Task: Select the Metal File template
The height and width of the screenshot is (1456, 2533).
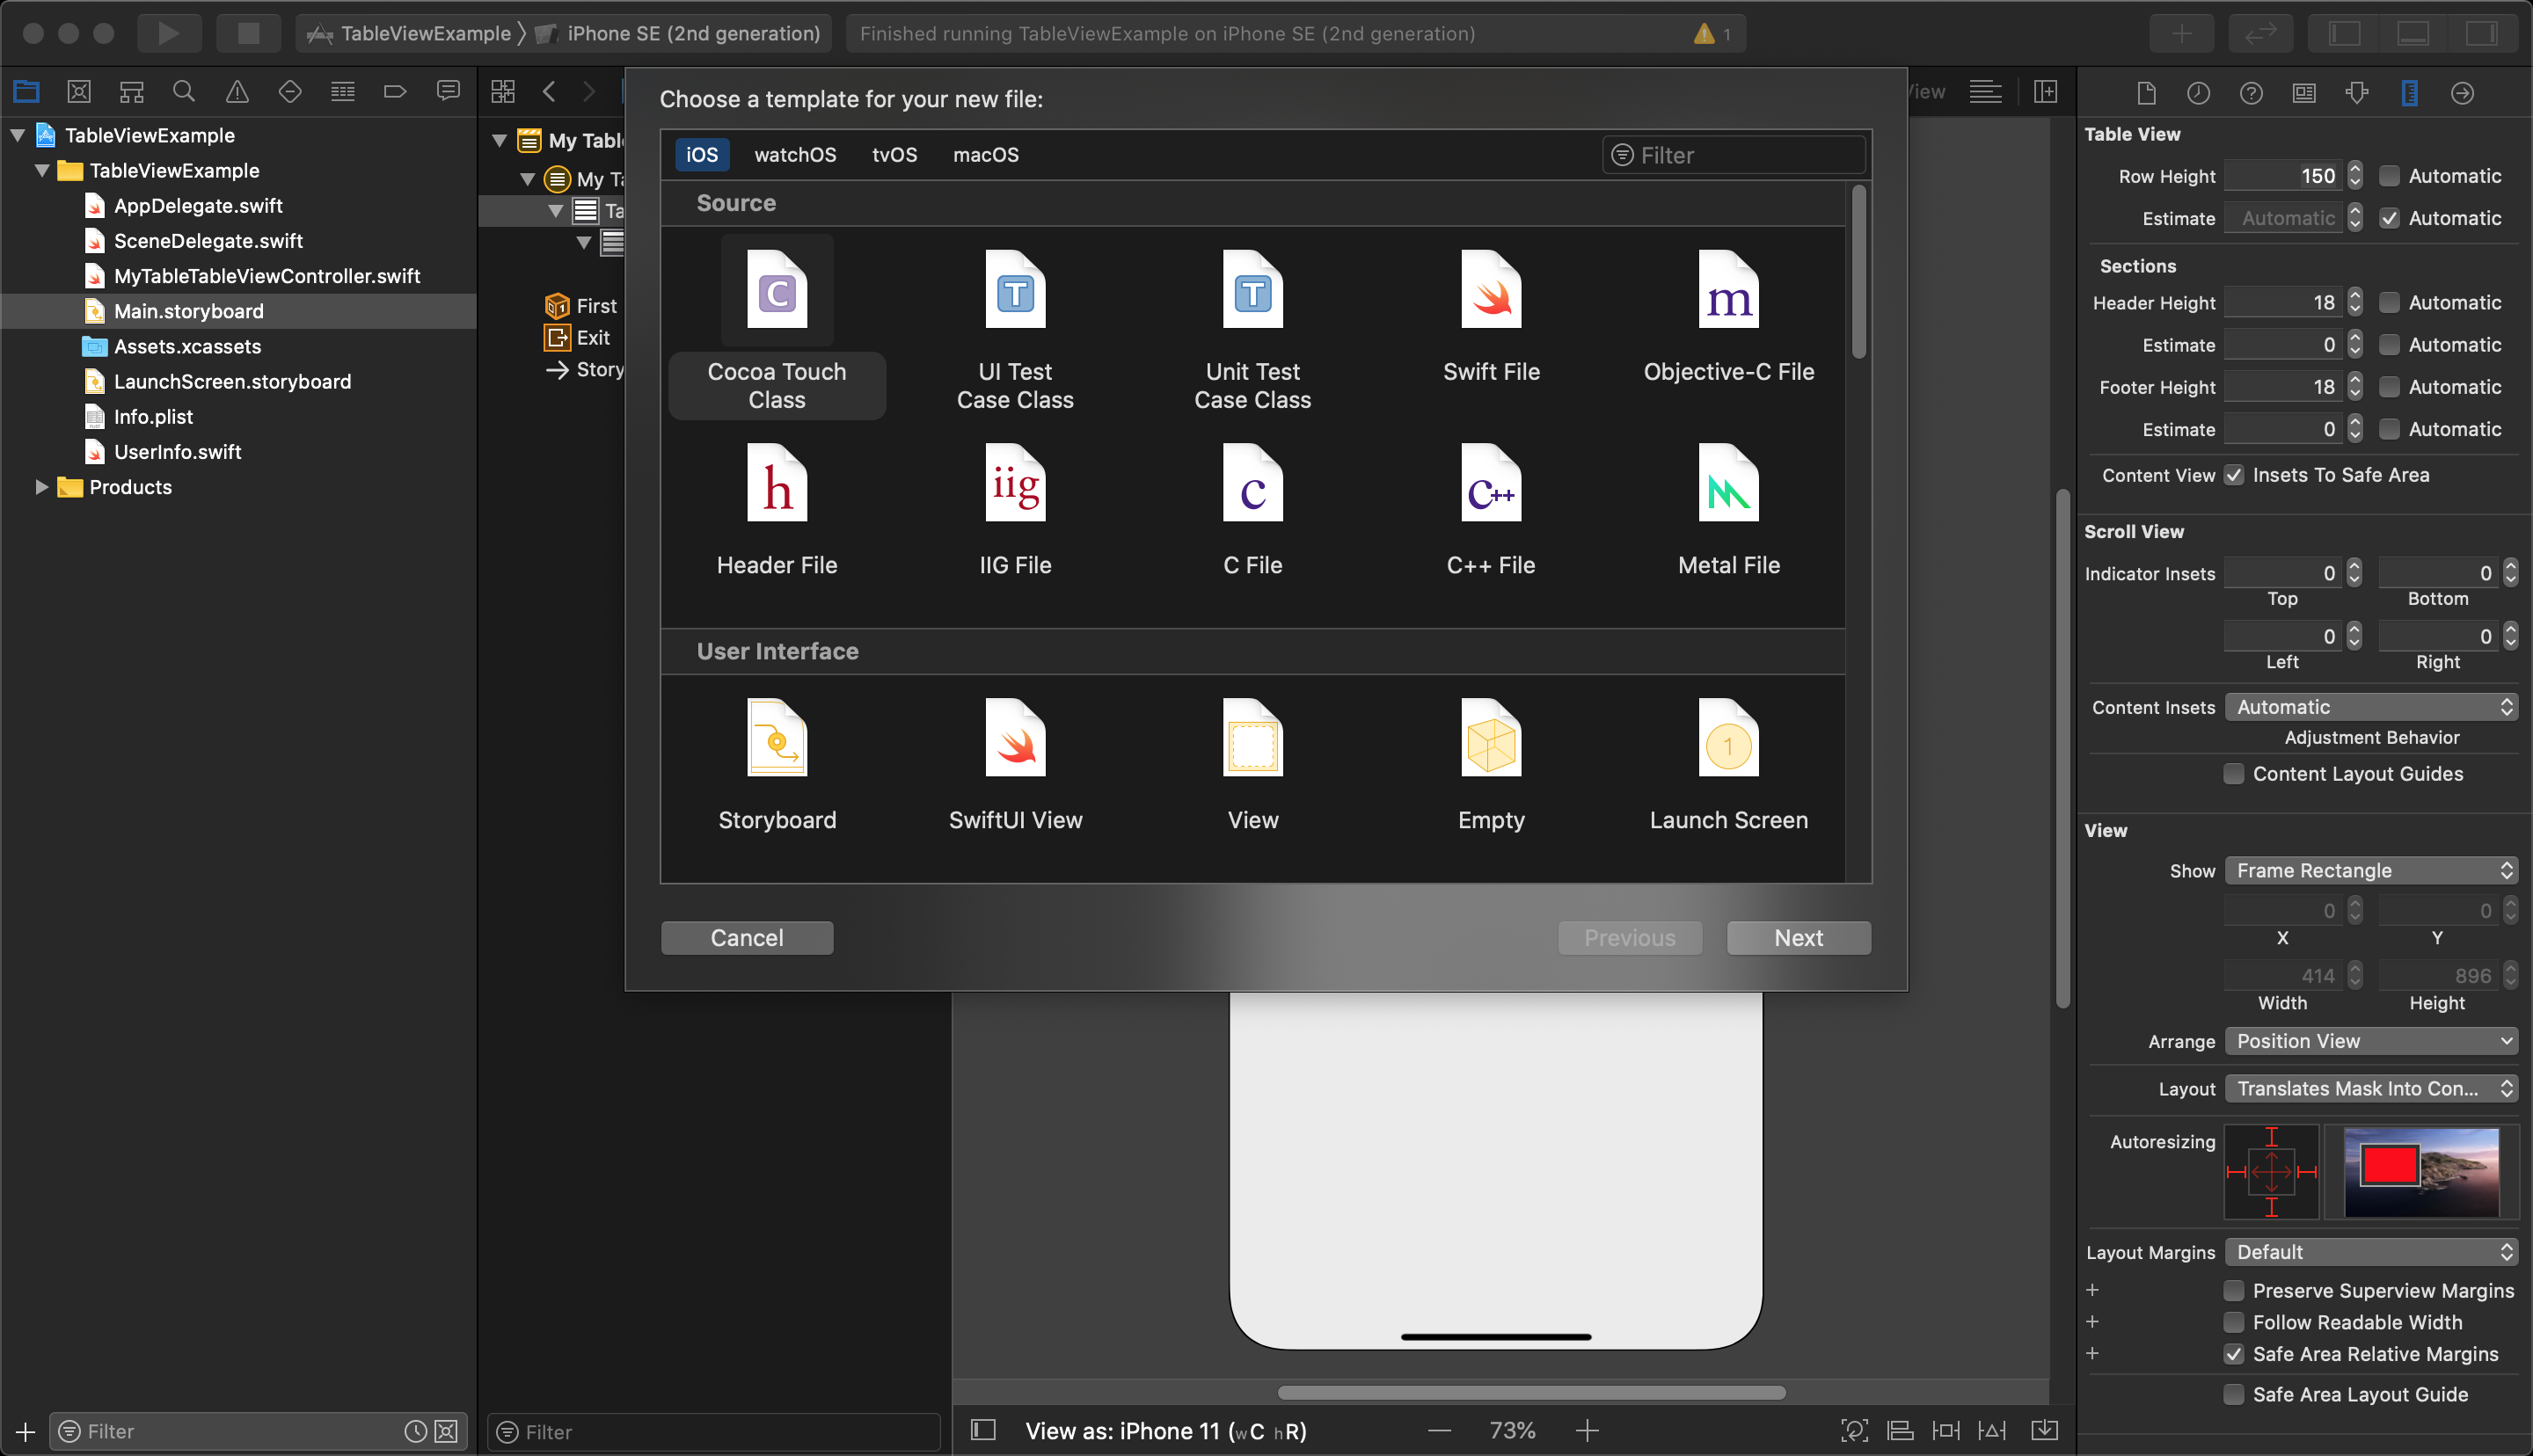Action: (1728, 510)
